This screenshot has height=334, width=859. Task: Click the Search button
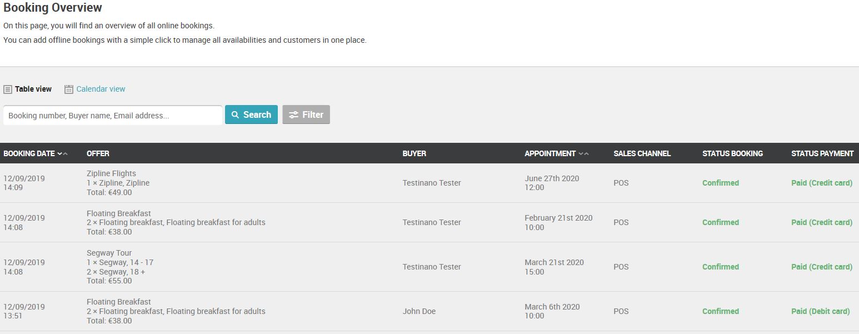(251, 114)
